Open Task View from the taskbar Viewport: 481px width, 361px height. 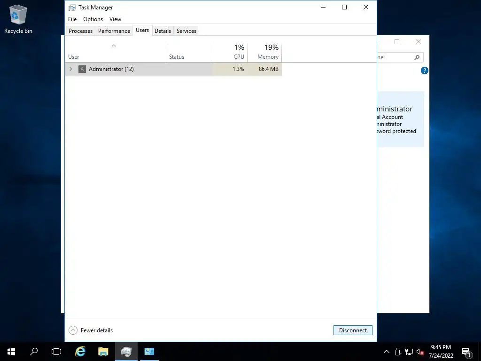(x=56, y=352)
